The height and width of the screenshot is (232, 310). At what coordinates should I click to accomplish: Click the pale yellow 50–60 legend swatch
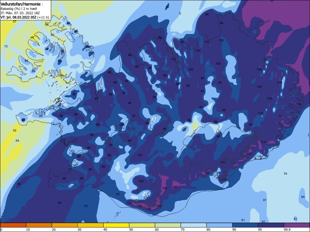click(142, 225)
